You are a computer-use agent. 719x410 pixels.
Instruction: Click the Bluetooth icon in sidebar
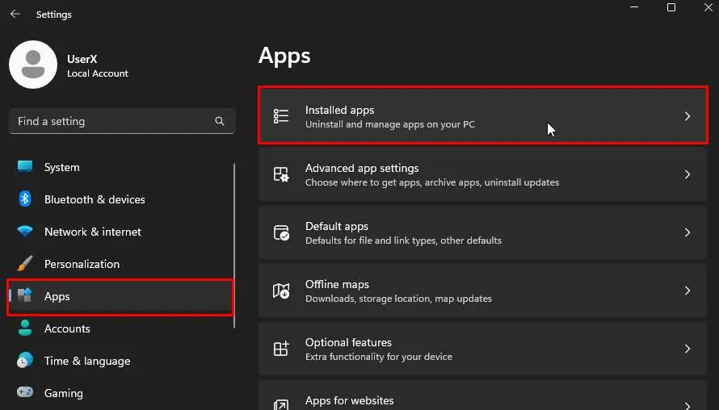coord(25,199)
